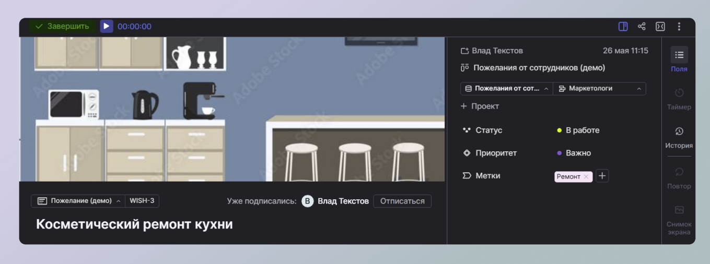
Task: Change the status value В работе
Action: (x=578, y=130)
